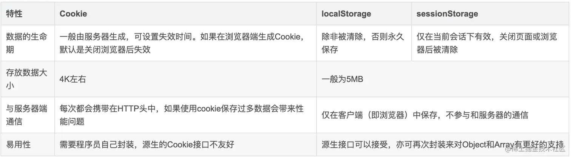The width and height of the screenshot is (571, 158).
Task: Click the 稀土掘金技术社区 watermark
Action: pos(536,150)
